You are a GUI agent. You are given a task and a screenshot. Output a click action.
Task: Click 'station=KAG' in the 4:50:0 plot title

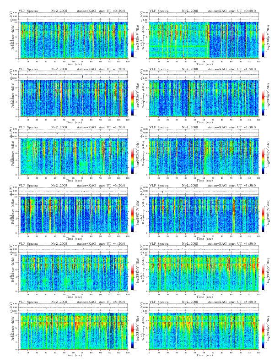point(217,243)
